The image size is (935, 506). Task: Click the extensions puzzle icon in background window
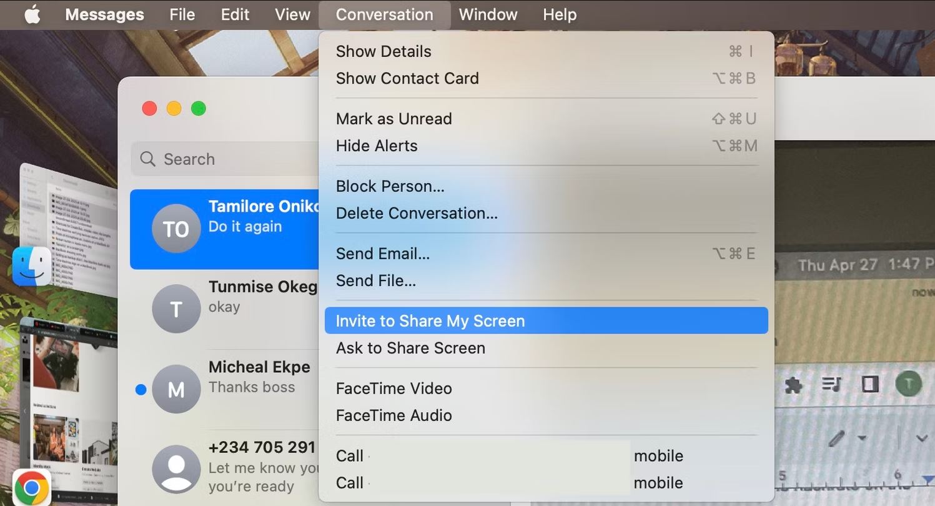tap(793, 385)
